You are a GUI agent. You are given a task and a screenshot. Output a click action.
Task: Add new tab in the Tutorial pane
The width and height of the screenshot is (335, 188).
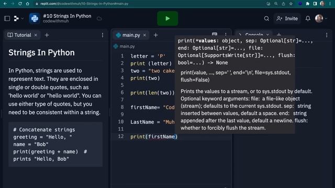coord(47,35)
